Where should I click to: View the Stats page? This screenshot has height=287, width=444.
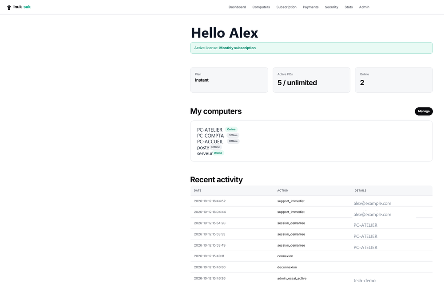tap(349, 7)
